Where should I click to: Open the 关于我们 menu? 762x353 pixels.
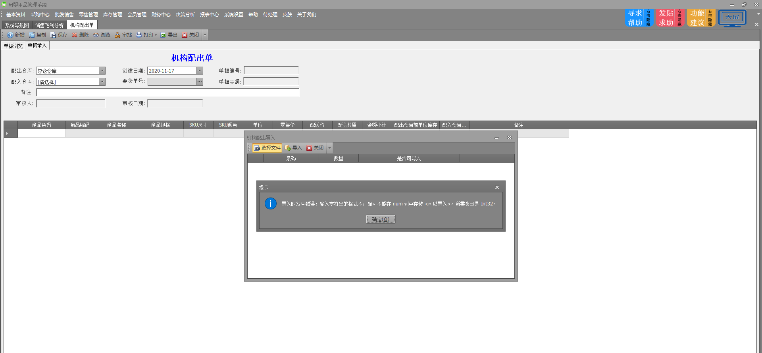307,15
